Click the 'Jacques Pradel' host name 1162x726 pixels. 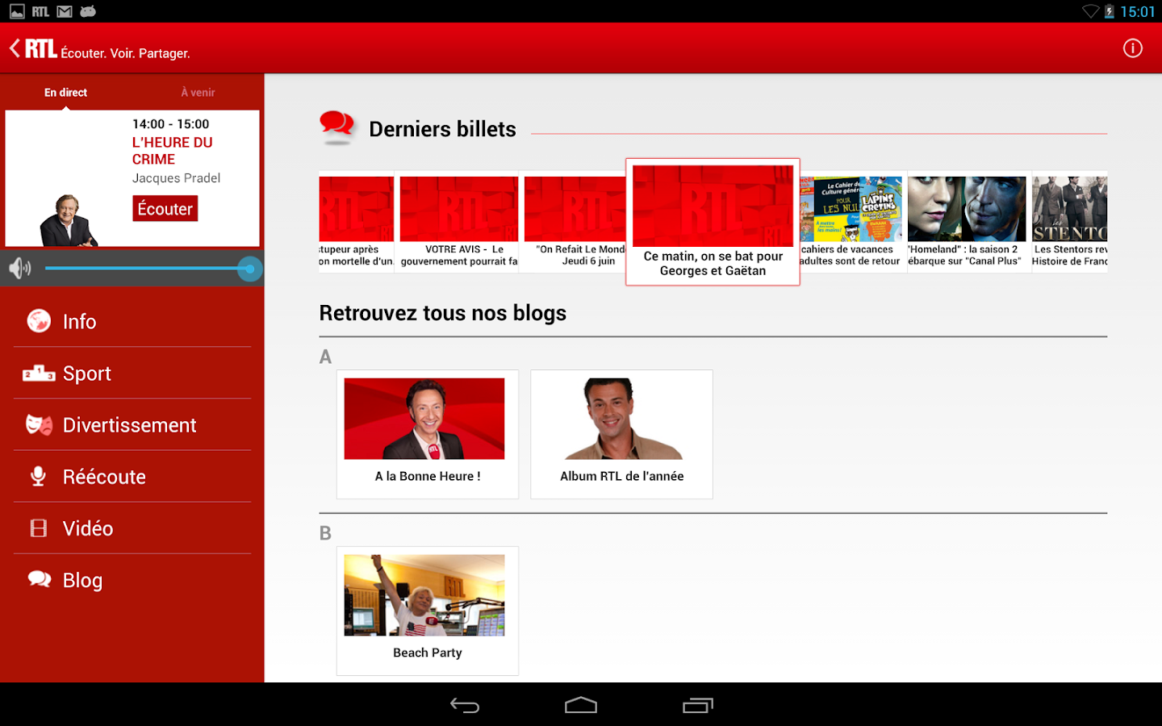tap(176, 178)
